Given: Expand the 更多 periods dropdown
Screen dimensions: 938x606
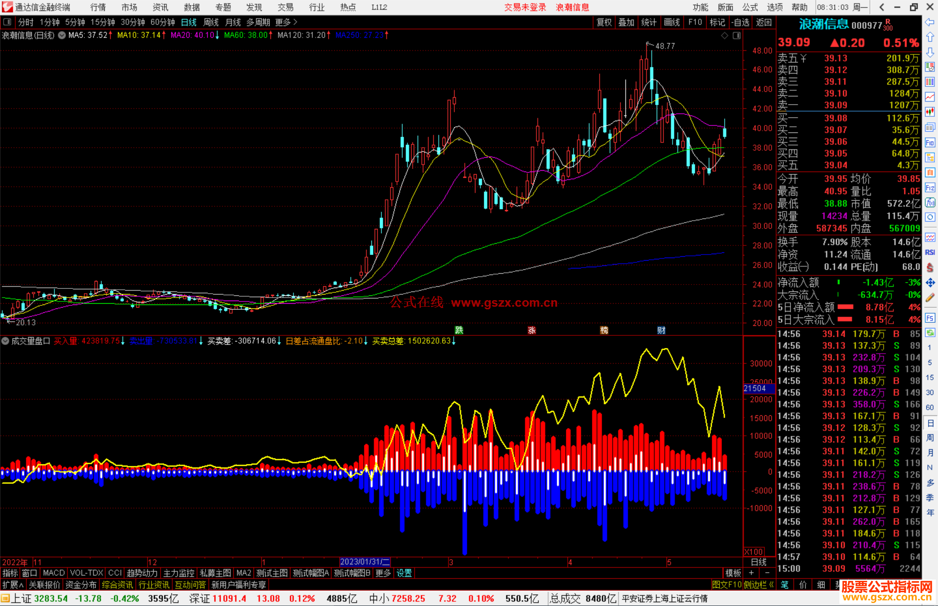Looking at the screenshot, I should pyautogui.click(x=286, y=22).
